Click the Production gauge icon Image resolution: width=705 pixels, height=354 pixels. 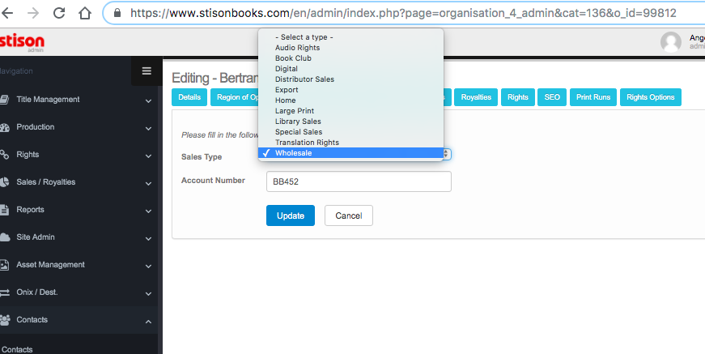click(x=4, y=127)
